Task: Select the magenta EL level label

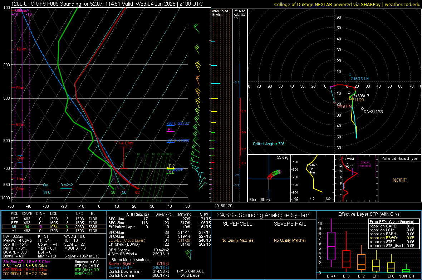Action: pos(170,130)
